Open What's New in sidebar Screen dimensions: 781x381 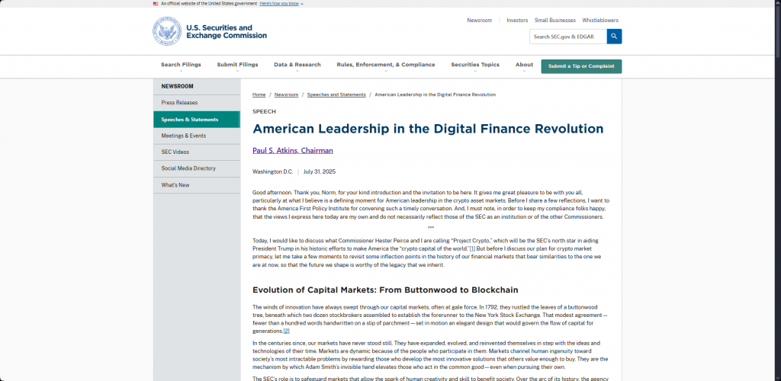coord(197,185)
